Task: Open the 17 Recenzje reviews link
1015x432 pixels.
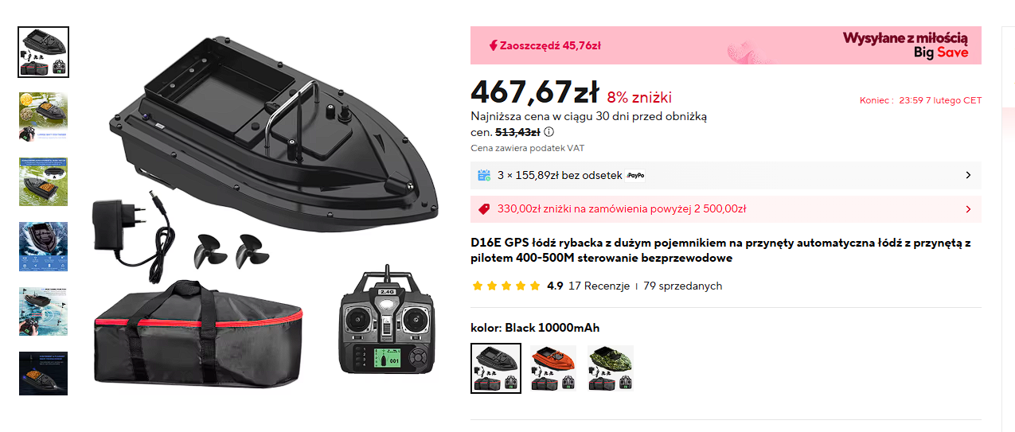Action: point(599,286)
